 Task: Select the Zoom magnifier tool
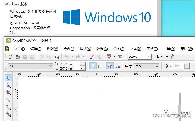pyautogui.click(x=9, y=100)
